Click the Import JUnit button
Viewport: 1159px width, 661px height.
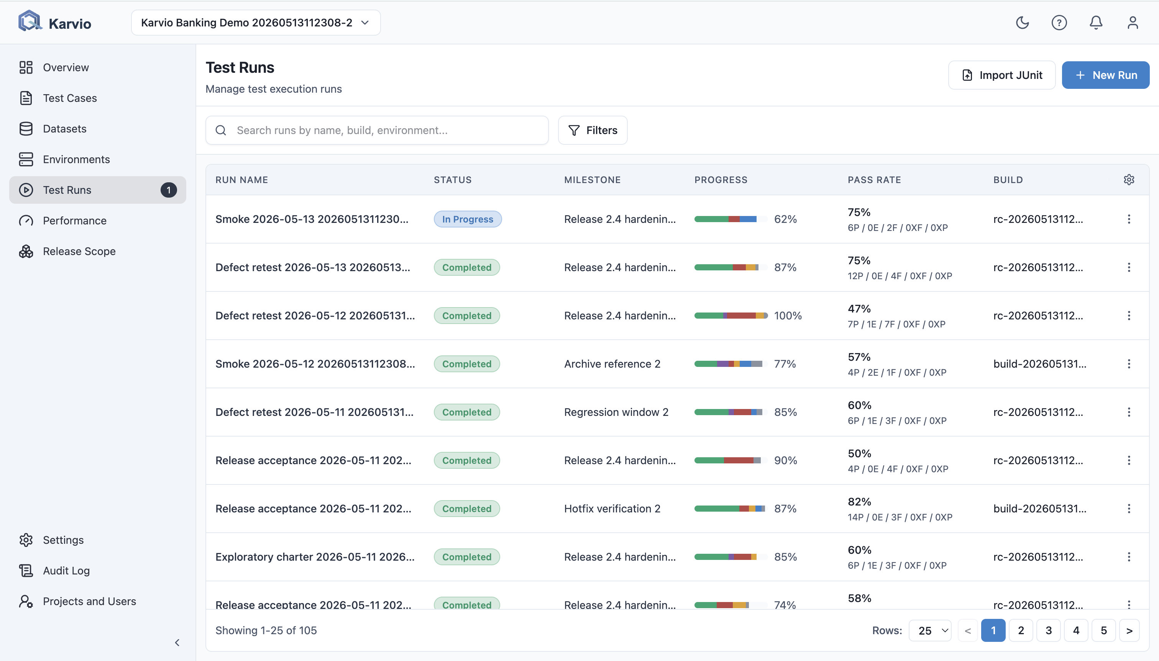coord(1001,75)
